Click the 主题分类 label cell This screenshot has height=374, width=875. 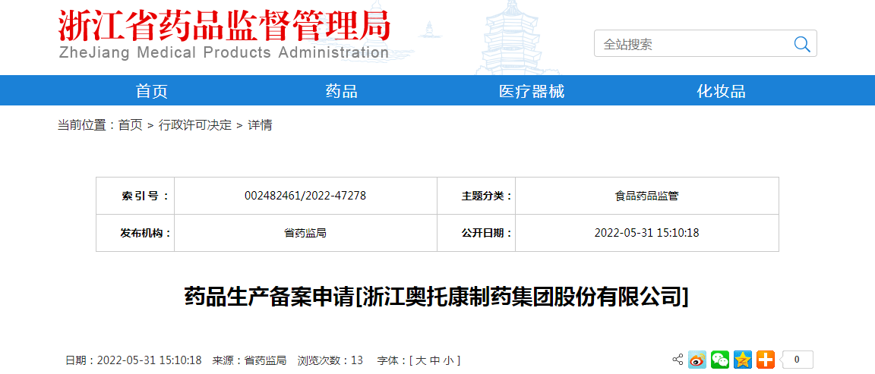476,196
